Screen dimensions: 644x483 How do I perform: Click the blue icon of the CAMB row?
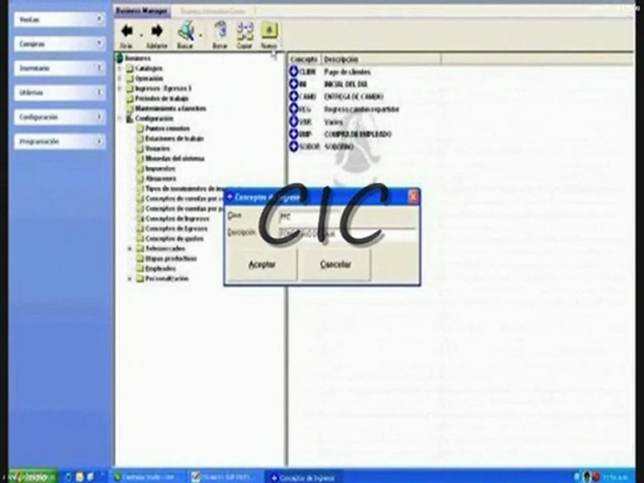pyautogui.click(x=294, y=96)
